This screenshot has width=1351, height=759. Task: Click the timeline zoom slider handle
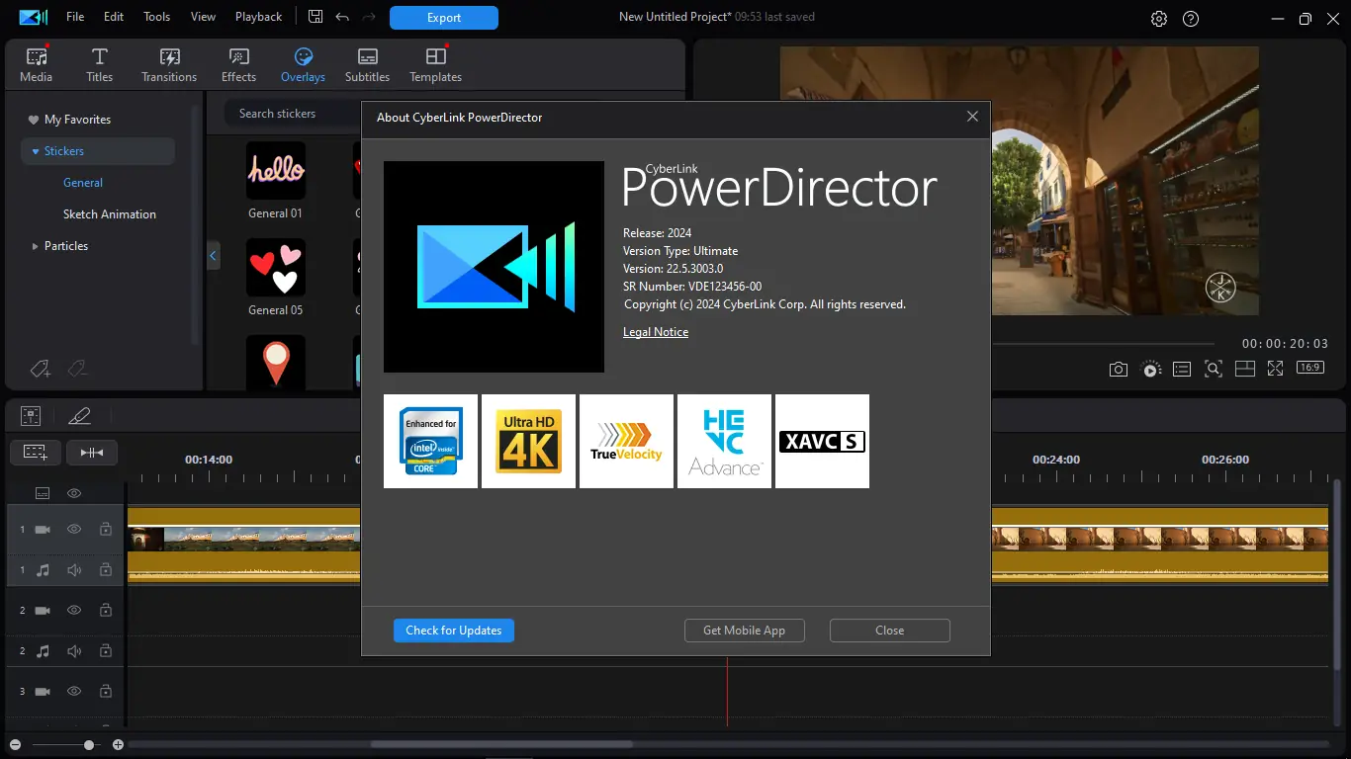click(89, 745)
